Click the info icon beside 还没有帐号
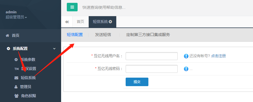Viewport: 253px width, 102px height. [x=186, y=56]
